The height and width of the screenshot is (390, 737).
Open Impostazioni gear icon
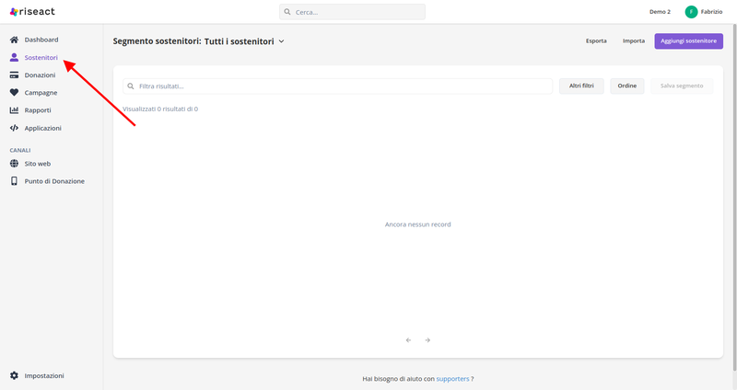[x=14, y=375]
